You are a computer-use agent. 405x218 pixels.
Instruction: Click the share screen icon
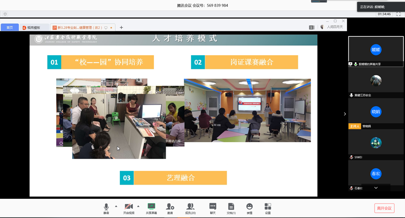click(151, 207)
